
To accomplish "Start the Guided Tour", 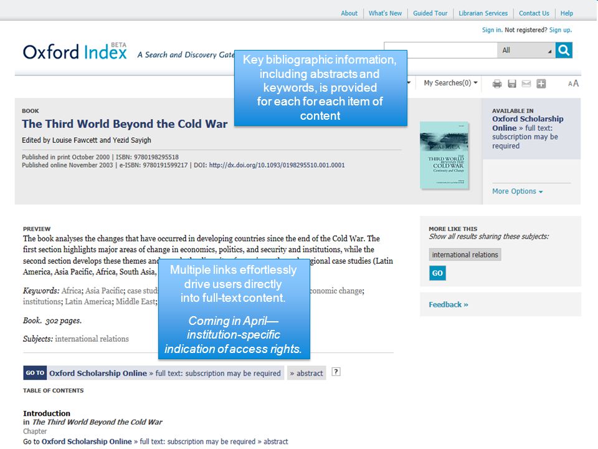I will point(430,13).
